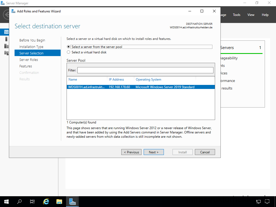Click Server Manager back arrow button
276x207 pixels.
pyautogui.click(x=6, y=15)
